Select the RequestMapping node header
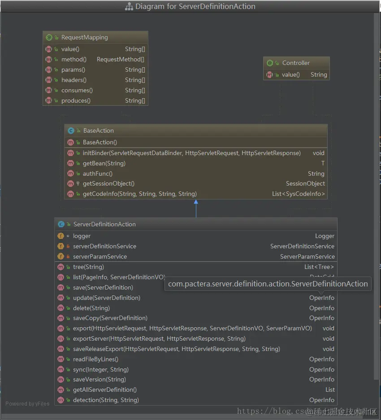Image resolution: width=381 pixels, height=420 pixels. [x=95, y=38]
